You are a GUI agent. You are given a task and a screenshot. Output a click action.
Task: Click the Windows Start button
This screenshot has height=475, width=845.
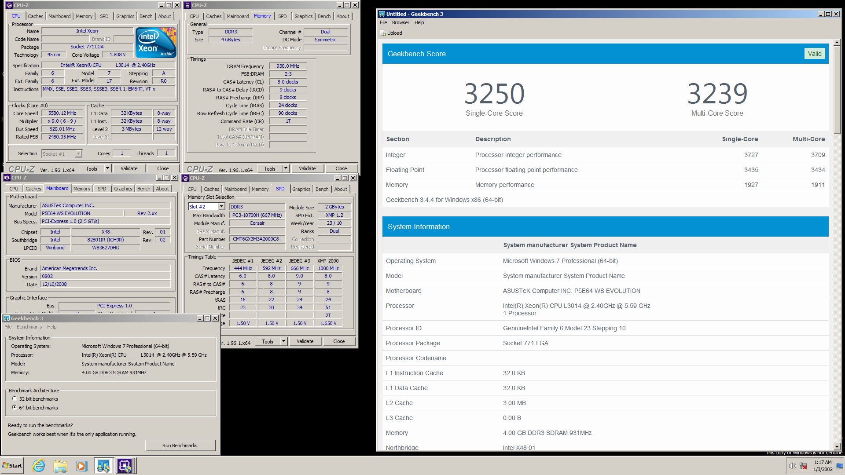click(12, 465)
